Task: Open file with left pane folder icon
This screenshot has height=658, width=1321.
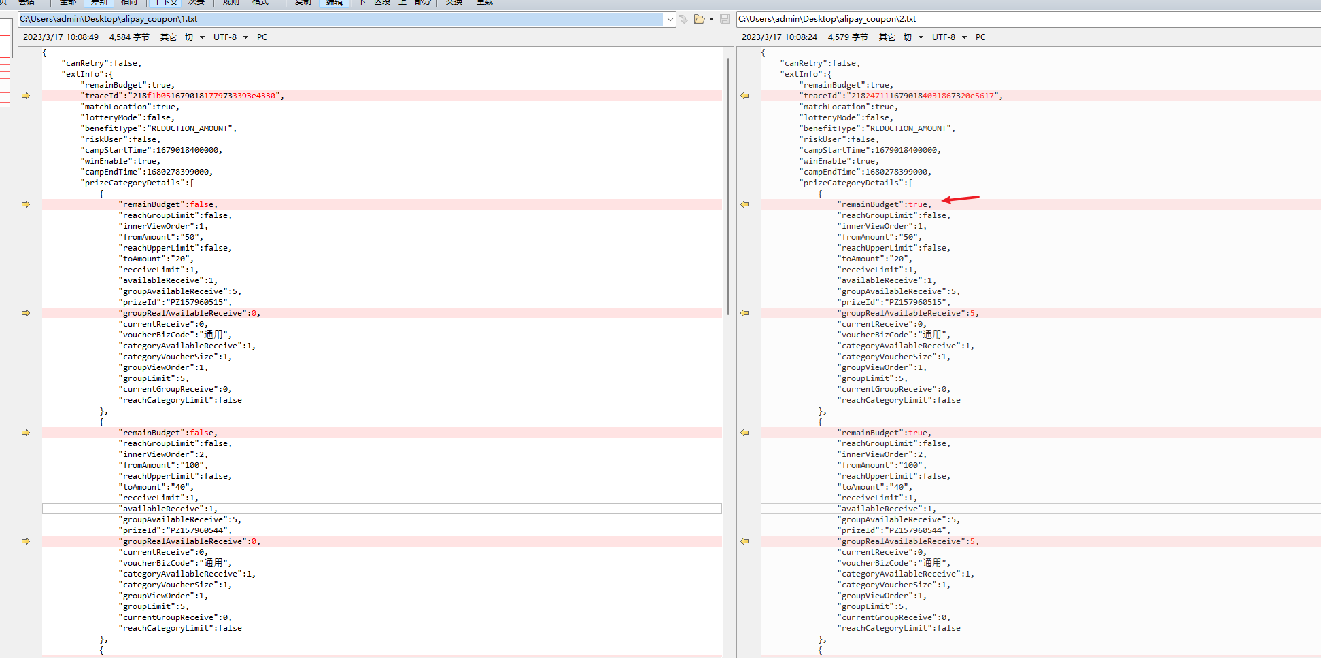Action: 699,19
